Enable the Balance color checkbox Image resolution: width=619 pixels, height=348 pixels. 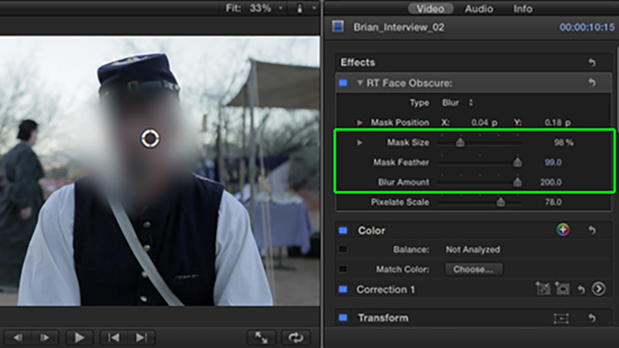coord(343,250)
